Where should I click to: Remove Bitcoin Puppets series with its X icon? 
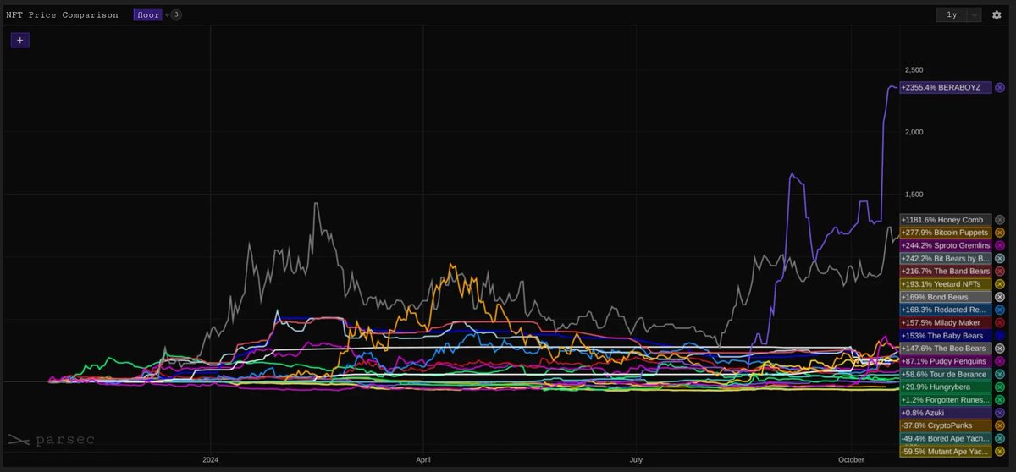coord(999,233)
